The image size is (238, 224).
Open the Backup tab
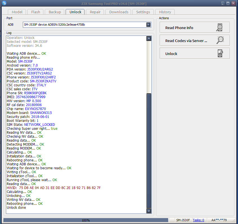55,12
